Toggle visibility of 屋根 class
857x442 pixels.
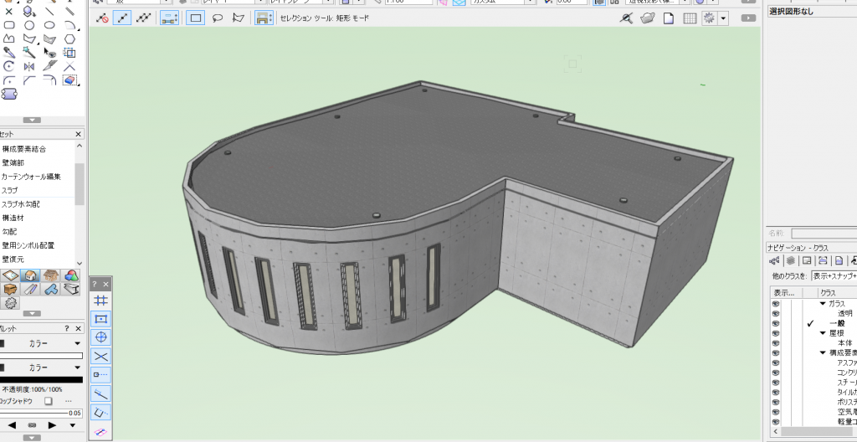click(776, 333)
